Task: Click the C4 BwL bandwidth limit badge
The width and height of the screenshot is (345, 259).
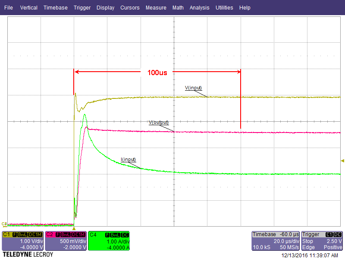Action: [115, 235]
